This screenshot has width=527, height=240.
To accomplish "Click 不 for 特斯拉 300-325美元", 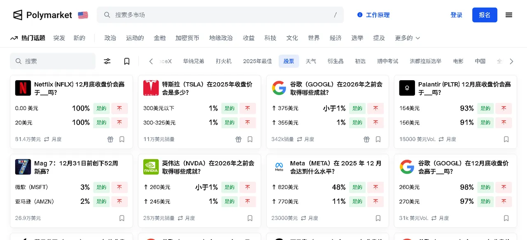I will pyautogui.click(x=247, y=122).
